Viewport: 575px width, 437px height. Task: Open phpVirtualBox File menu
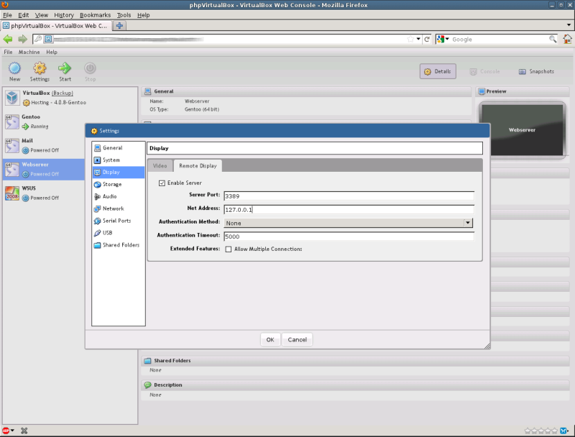coord(8,52)
